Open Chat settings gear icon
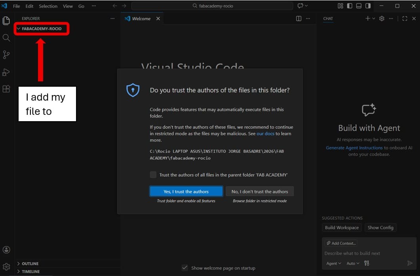420x276 pixels. (382, 19)
